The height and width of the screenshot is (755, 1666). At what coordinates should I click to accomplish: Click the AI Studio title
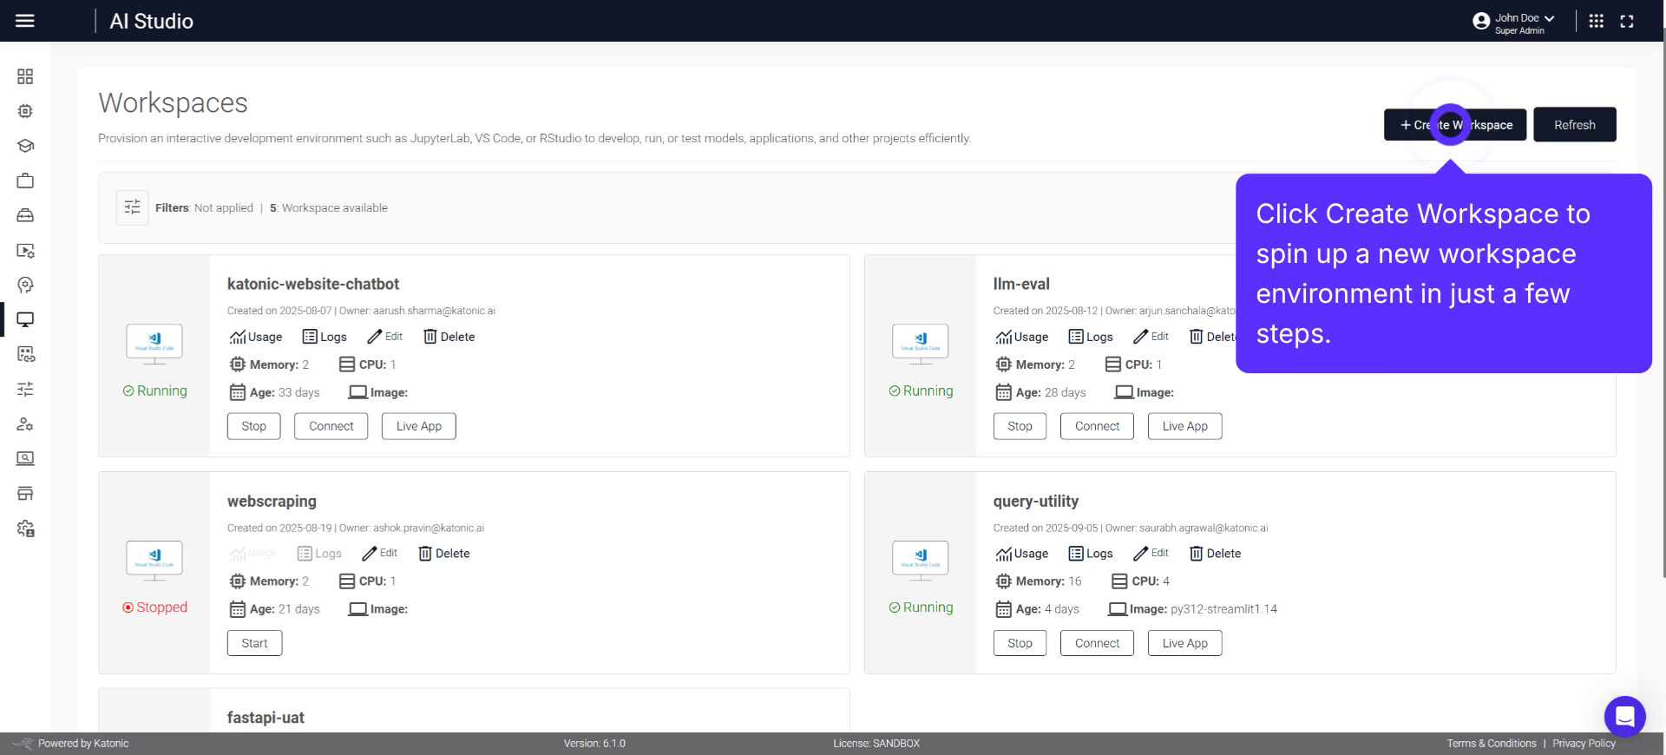click(x=151, y=21)
